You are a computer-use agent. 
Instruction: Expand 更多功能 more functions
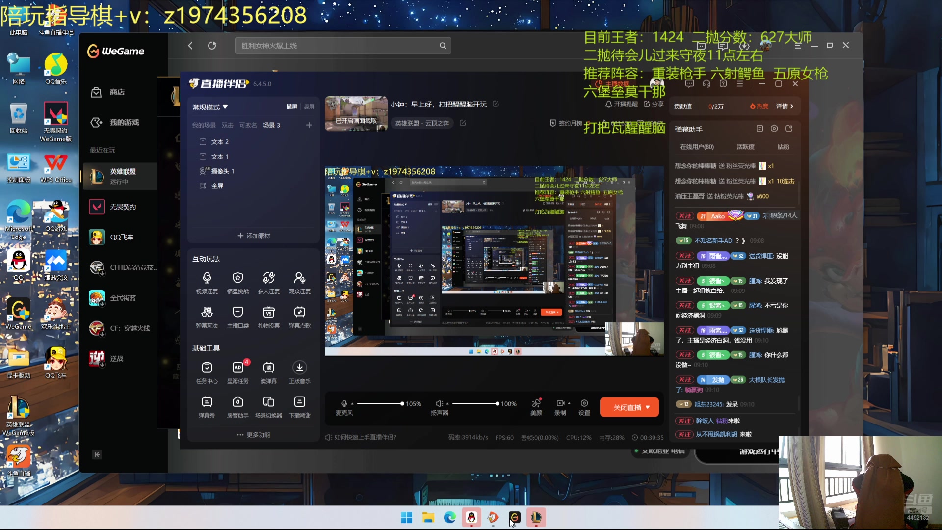(254, 435)
